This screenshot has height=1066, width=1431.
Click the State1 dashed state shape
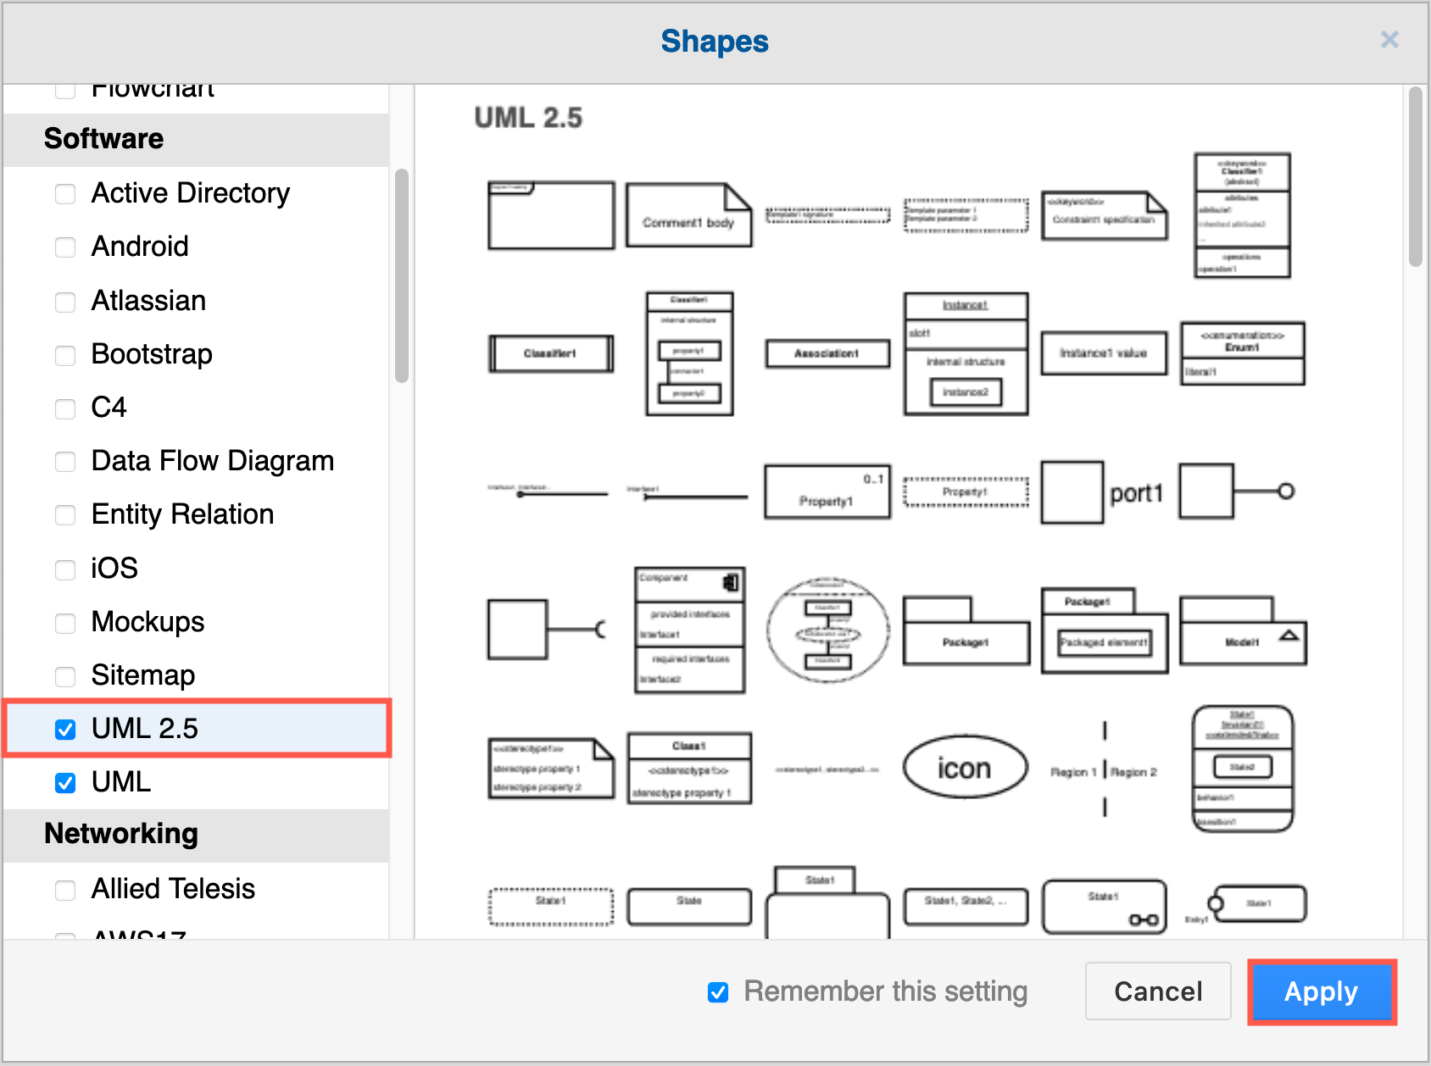[x=550, y=903]
